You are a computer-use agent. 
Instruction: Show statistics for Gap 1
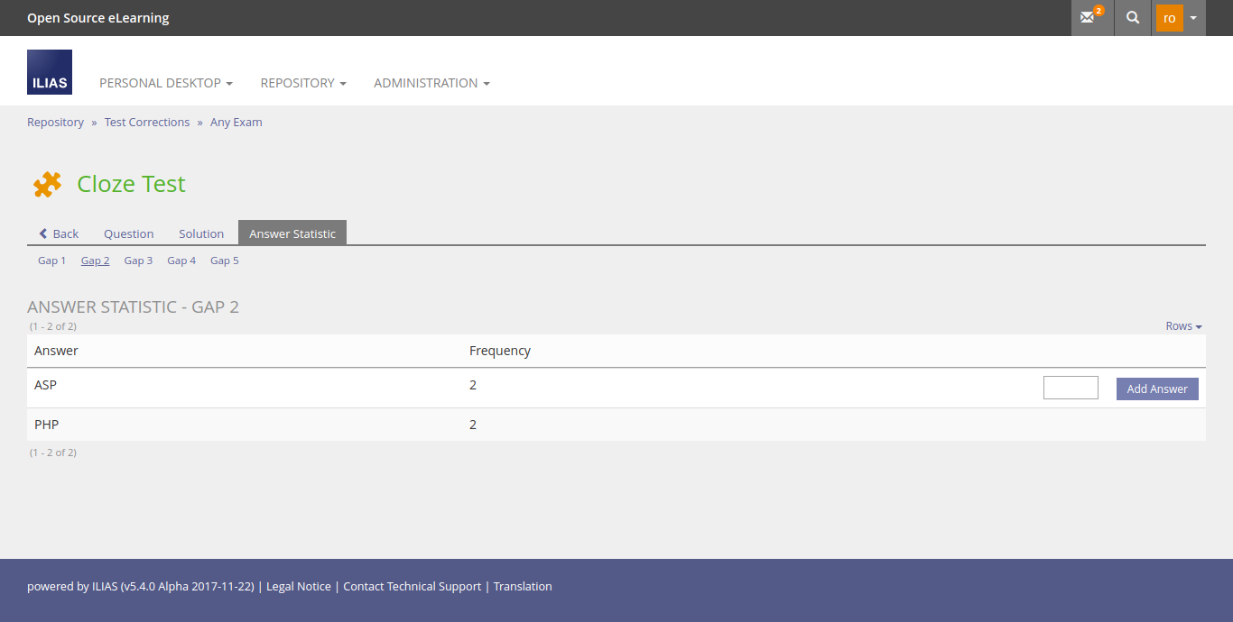point(51,261)
